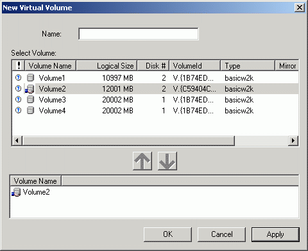Viewport: 308px width, 251px height.
Task: Click the 10997 MB size cell
Action: click(117, 78)
